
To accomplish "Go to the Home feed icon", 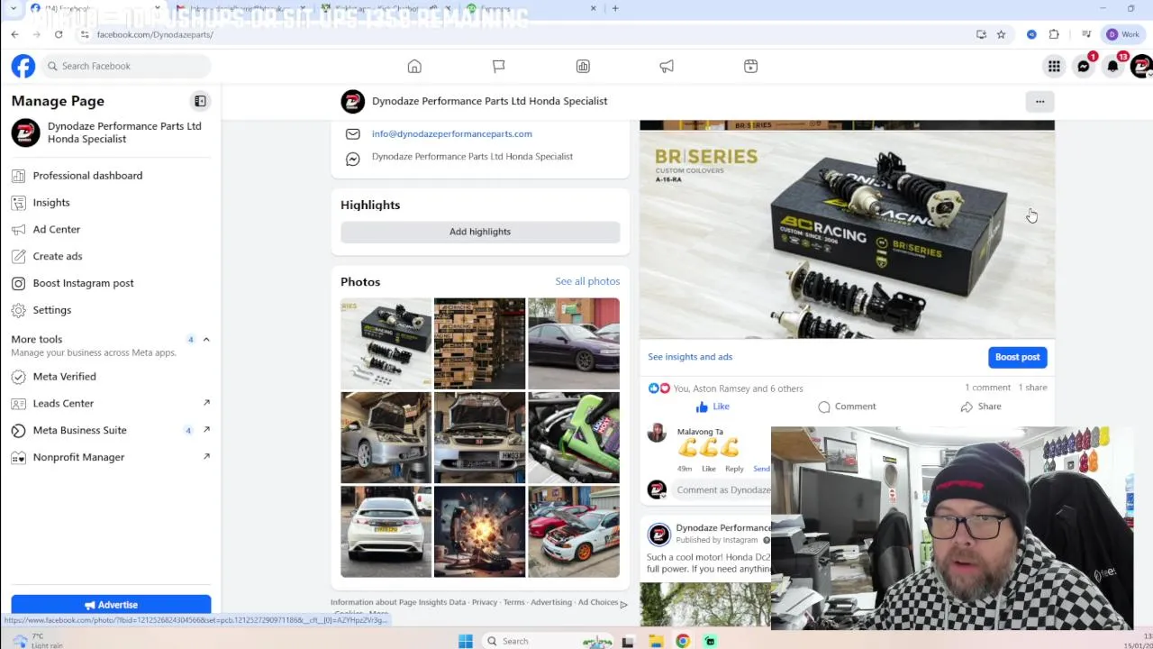I will 414,66.
